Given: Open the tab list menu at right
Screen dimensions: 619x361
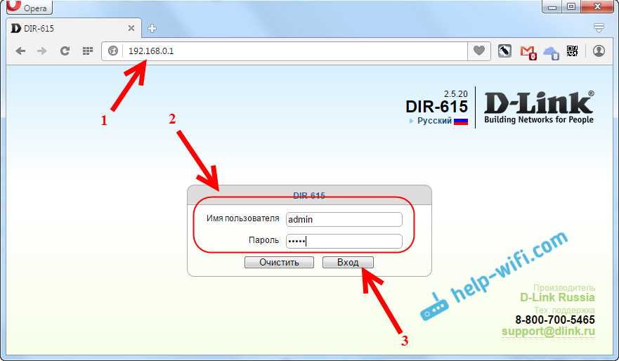Looking at the screenshot, I should pyautogui.click(x=599, y=27).
